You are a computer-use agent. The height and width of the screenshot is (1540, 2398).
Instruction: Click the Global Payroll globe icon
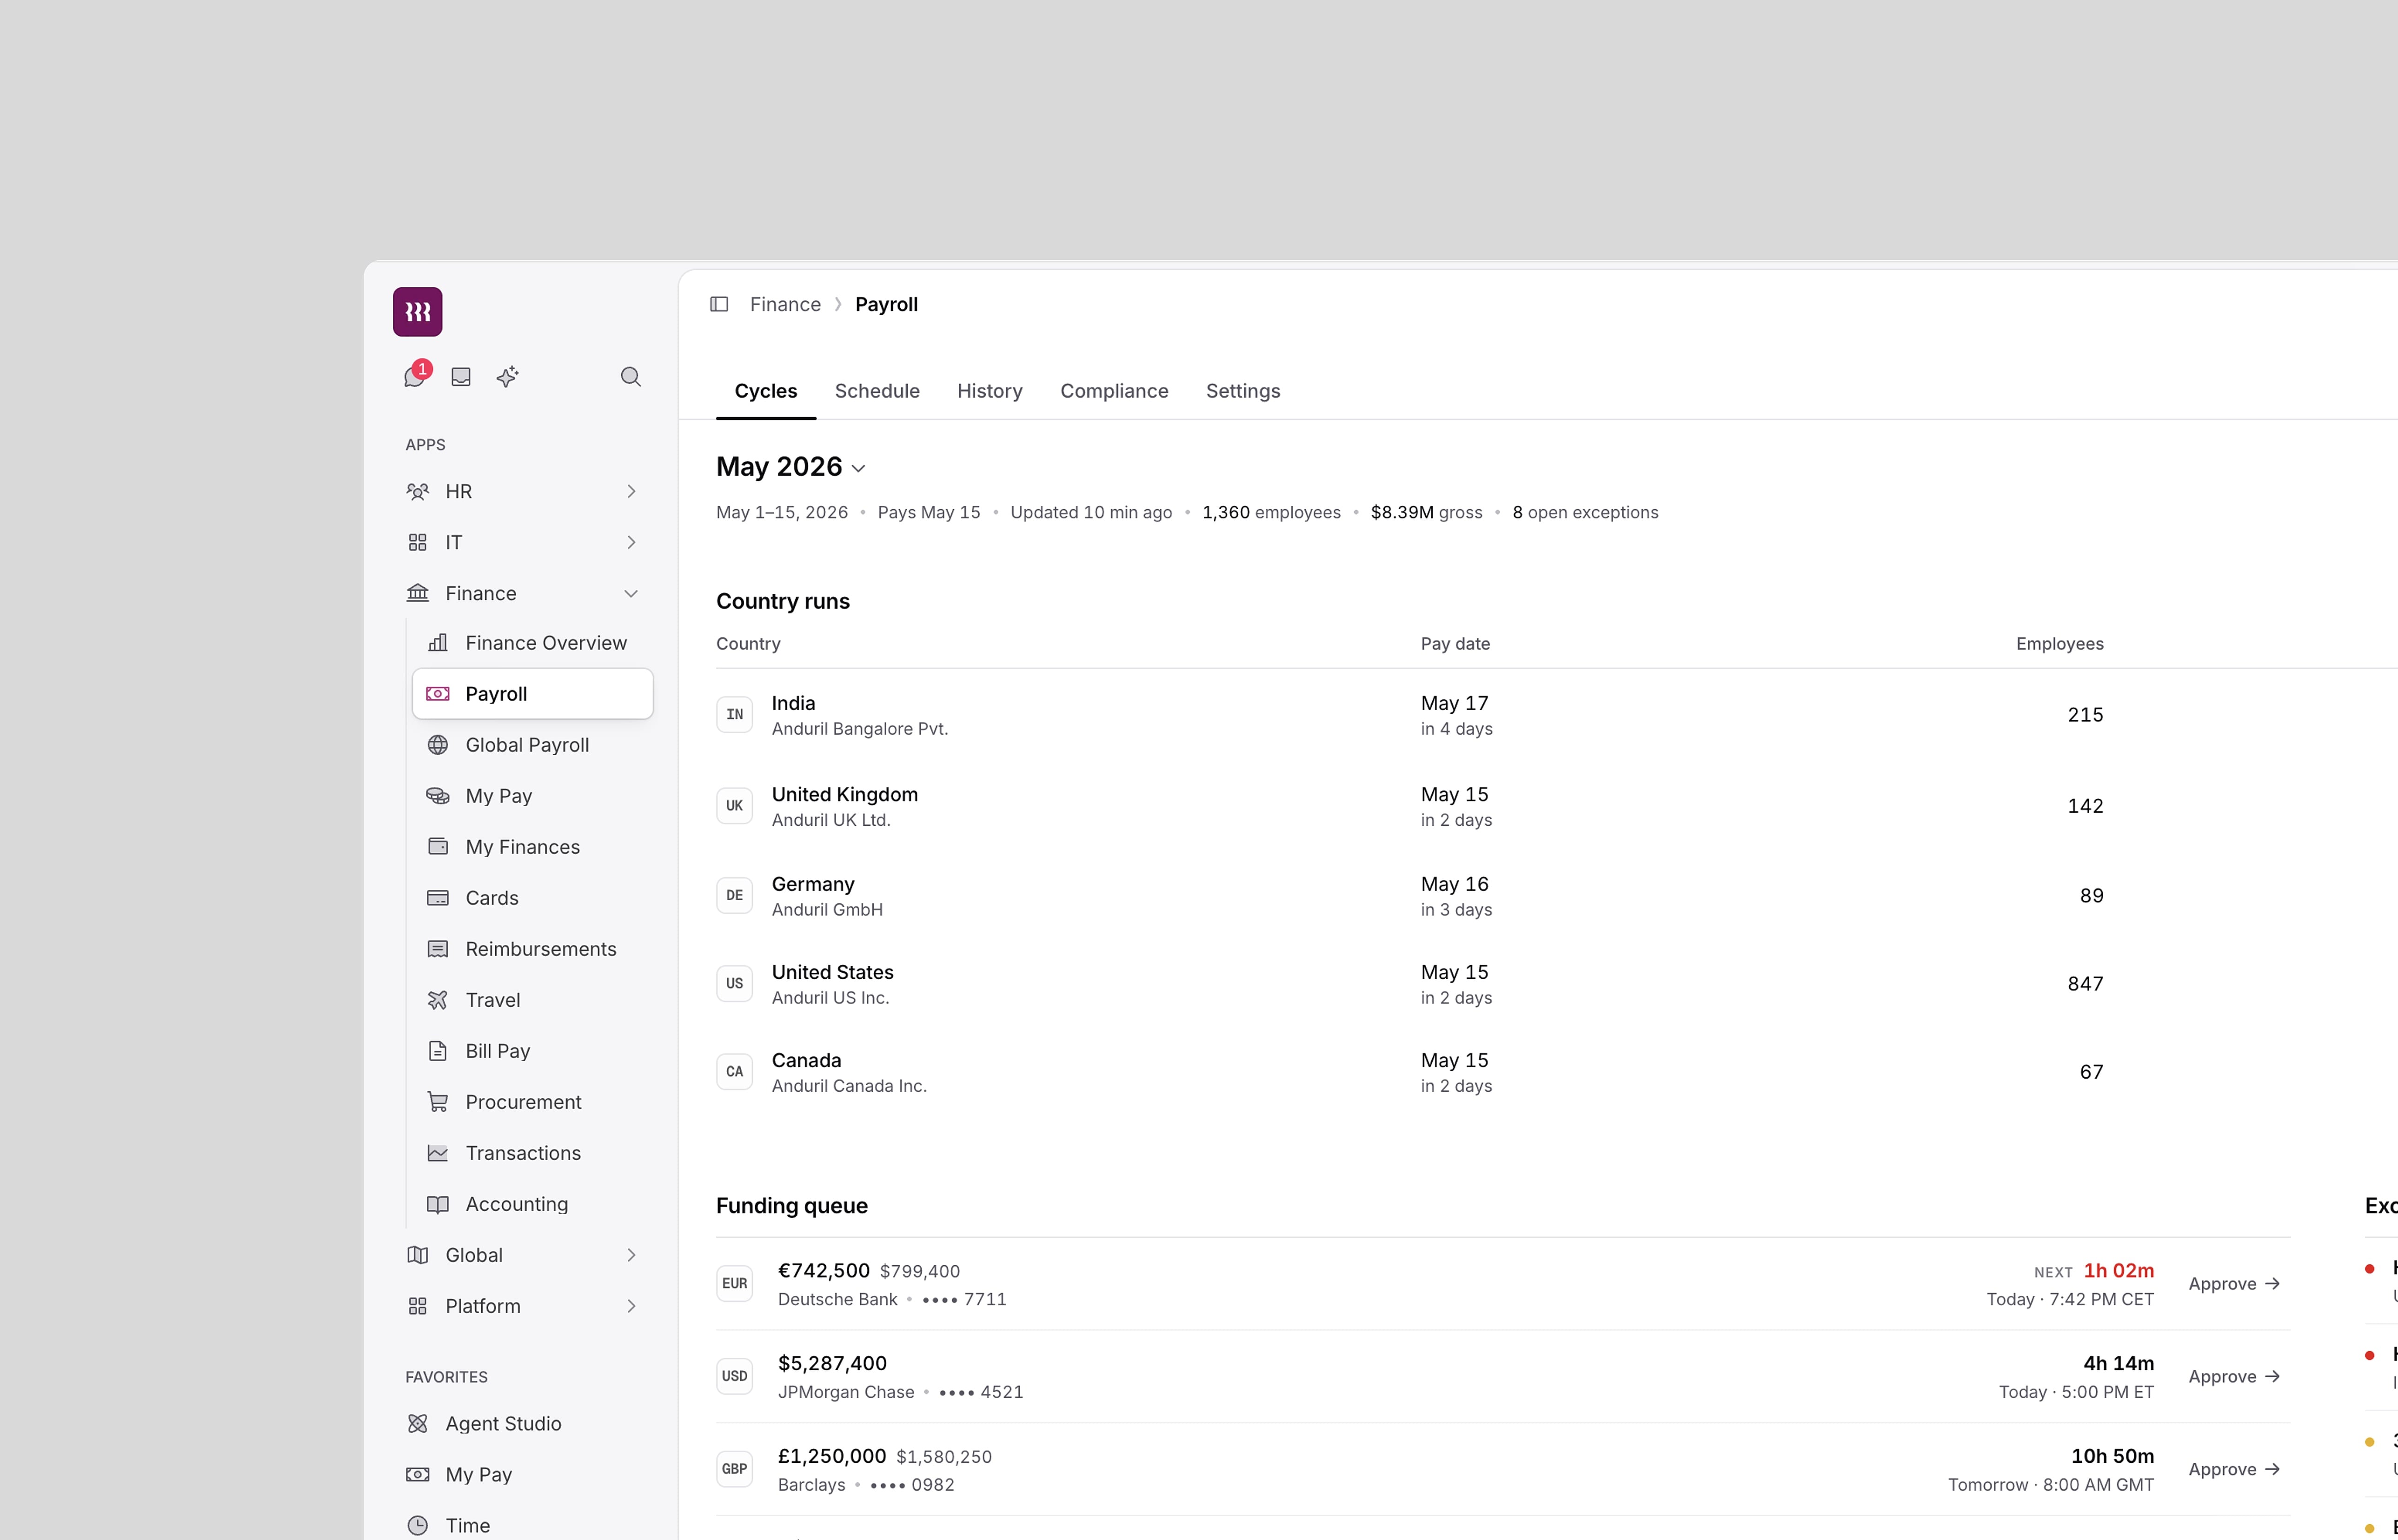coord(438,745)
